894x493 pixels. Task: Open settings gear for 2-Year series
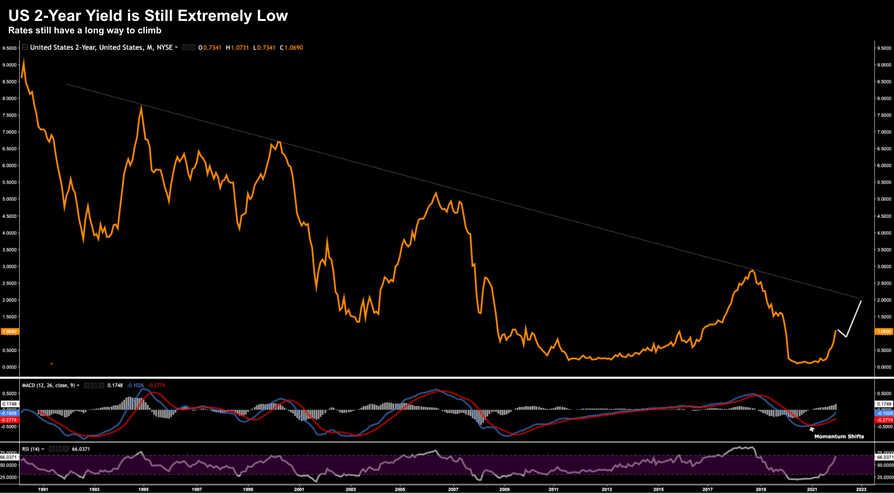coord(192,47)
